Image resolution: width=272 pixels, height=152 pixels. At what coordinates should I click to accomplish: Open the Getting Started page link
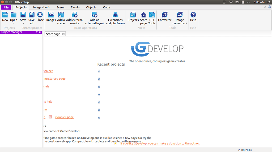(54, 79)
